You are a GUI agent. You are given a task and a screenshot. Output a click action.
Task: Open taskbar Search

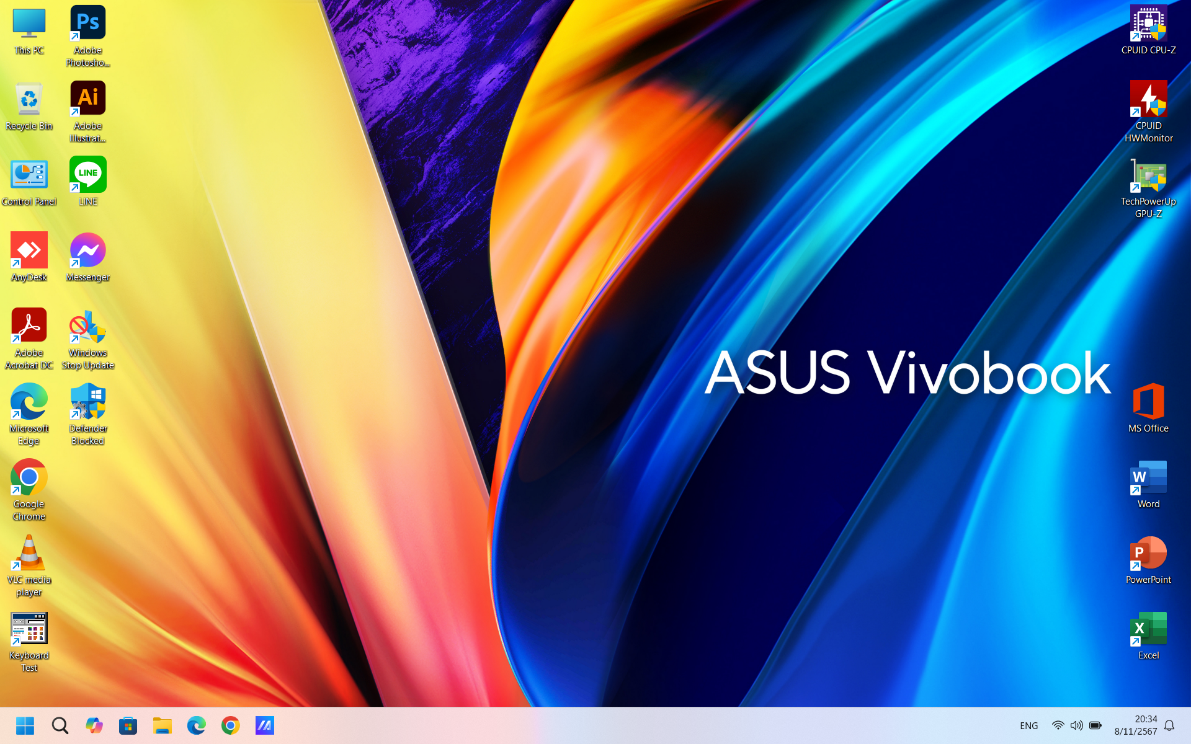tap(60, 725)
